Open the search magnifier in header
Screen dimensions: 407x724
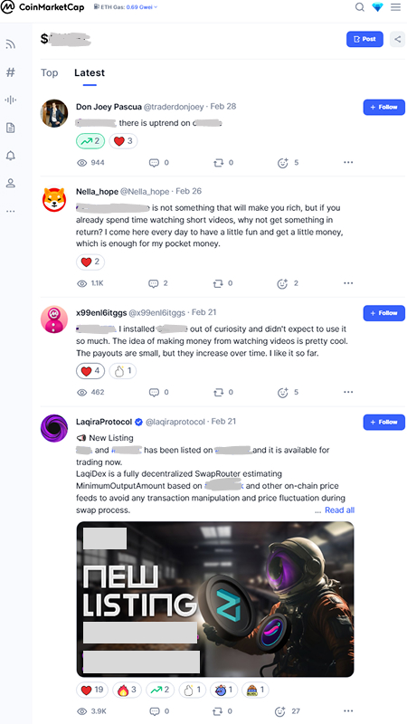click(360, 7)
